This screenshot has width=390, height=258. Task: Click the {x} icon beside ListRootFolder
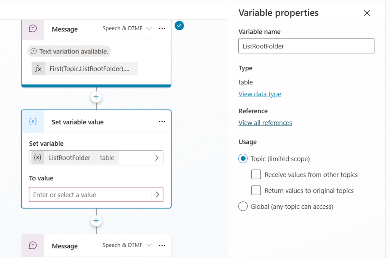click(38, 158)
